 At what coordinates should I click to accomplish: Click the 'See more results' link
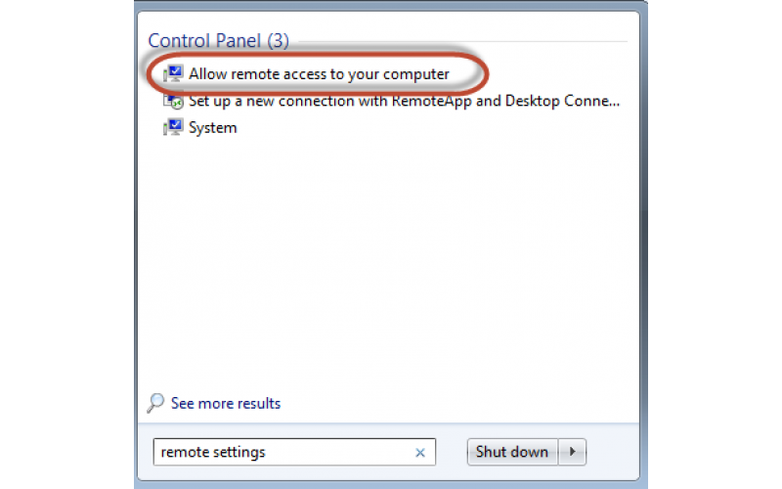tap(226, 403)
